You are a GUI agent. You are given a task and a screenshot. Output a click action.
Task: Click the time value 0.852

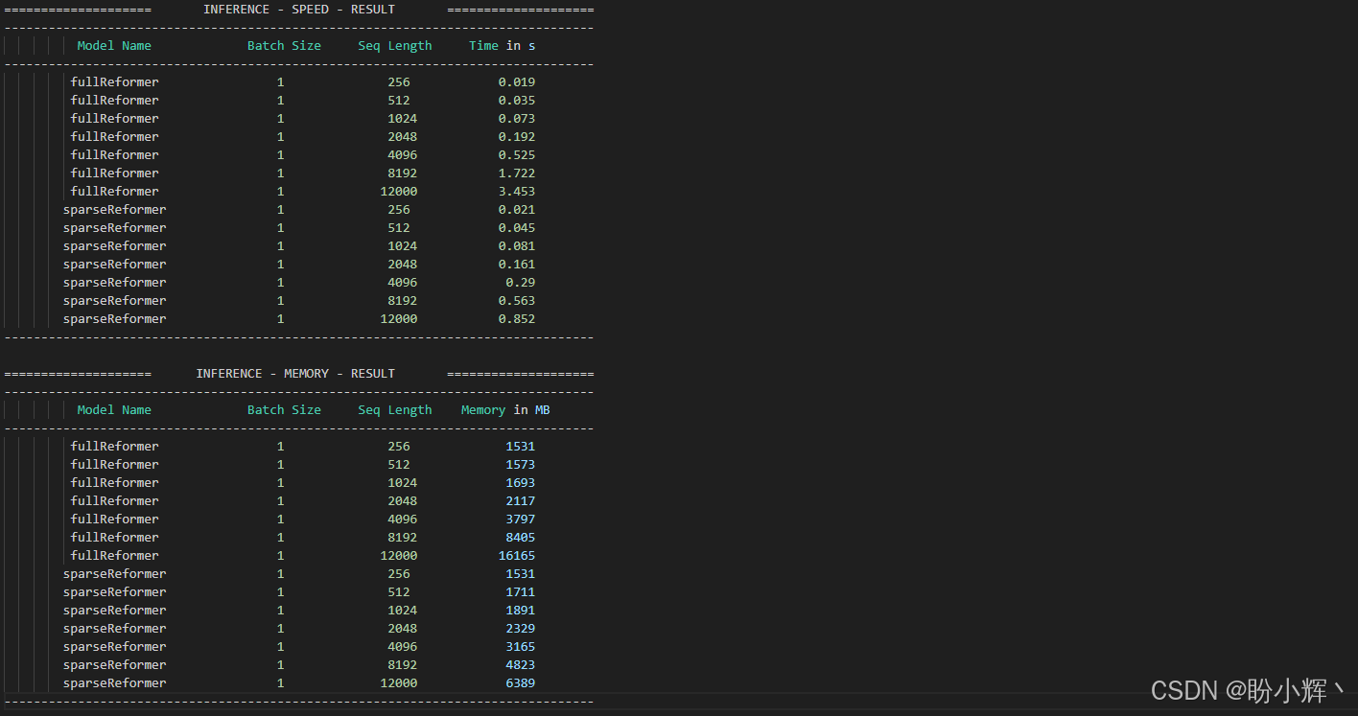click(517, 319)
